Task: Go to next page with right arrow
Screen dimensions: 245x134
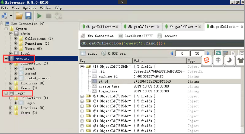Action: tap(208, 53)
